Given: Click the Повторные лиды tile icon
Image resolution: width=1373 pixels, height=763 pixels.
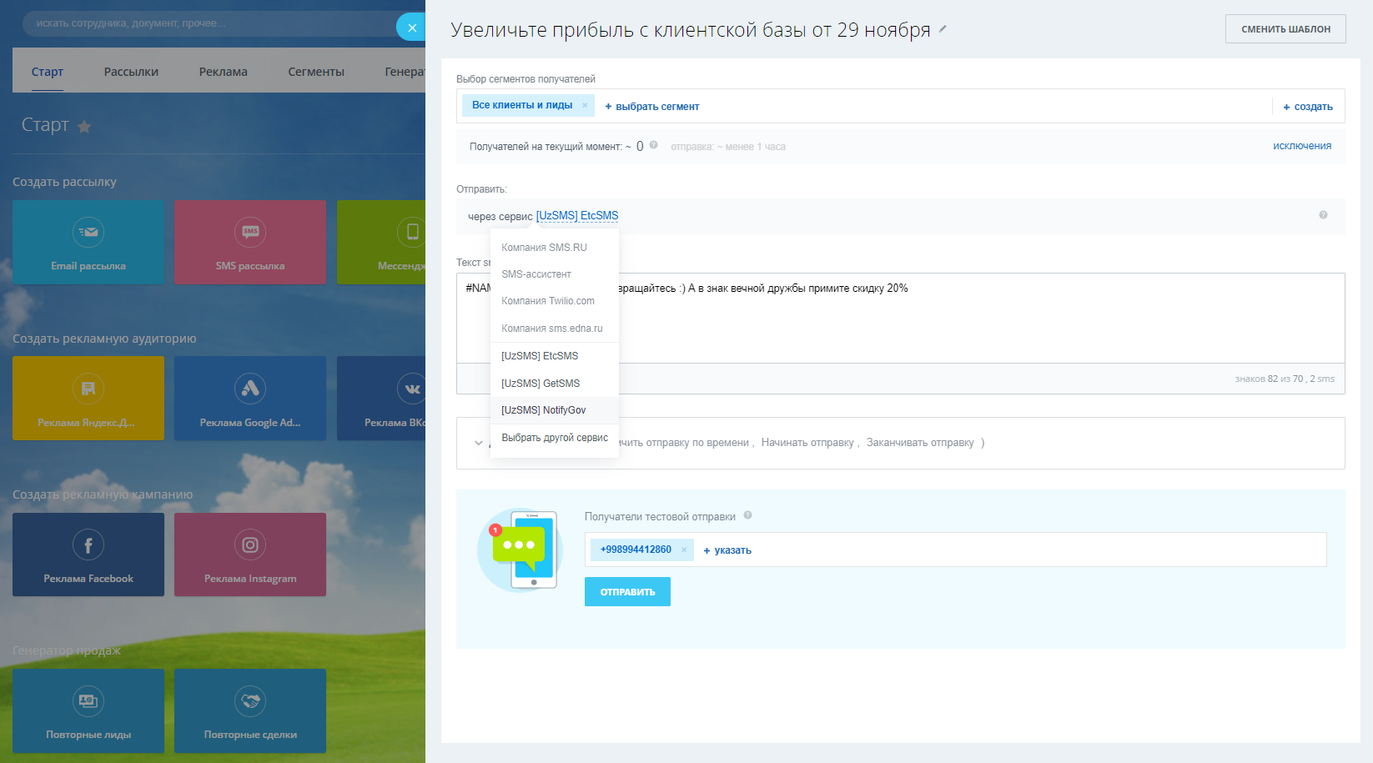Looking at the screenshot, I should tap(88, 700).
